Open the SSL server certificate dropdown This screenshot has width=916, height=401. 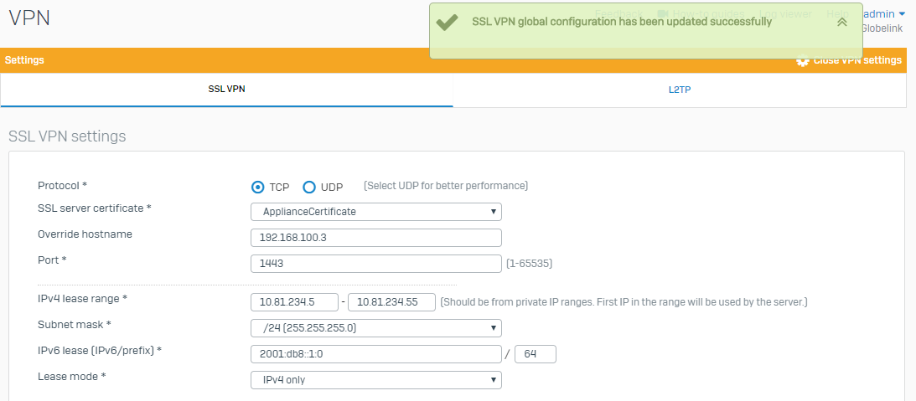click(376, 212)
